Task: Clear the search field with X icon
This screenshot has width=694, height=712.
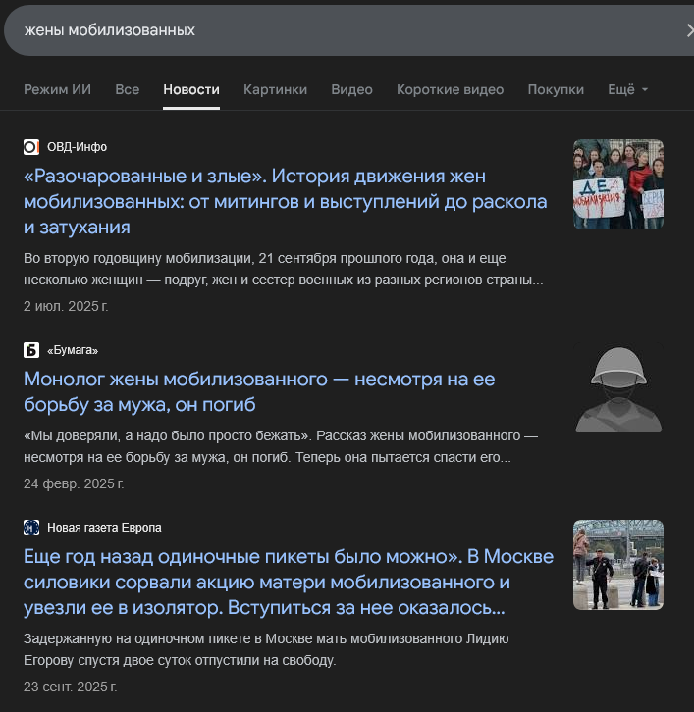Action: point(688,30)
